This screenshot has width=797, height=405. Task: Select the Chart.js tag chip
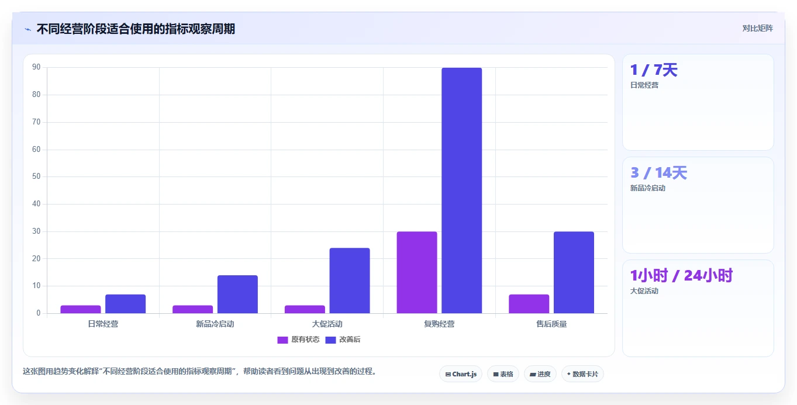[461, 374]
